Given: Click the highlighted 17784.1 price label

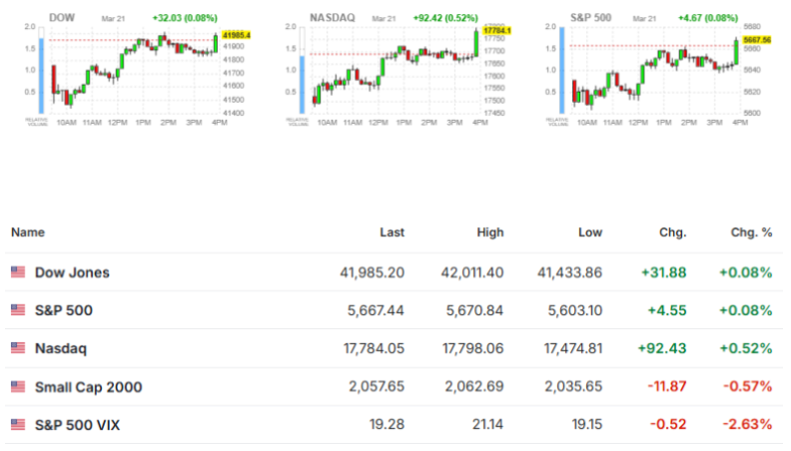Looking at the screenshot, I should tap(497, 31).
